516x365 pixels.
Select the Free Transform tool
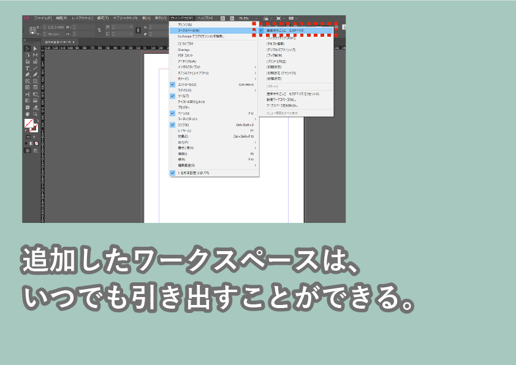pos(35,94)
